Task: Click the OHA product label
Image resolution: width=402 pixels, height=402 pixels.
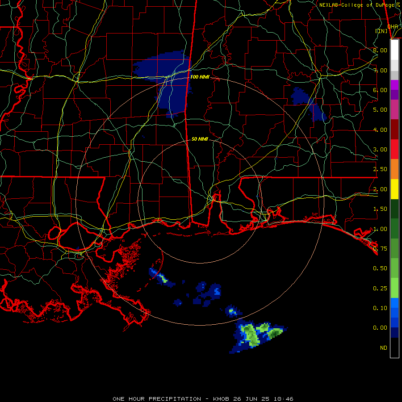Action: pyautogui.click(x=393, y=26)
